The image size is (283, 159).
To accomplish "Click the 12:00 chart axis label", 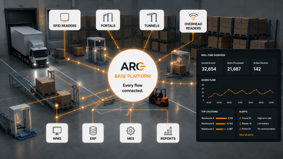I will coord(240,102).
